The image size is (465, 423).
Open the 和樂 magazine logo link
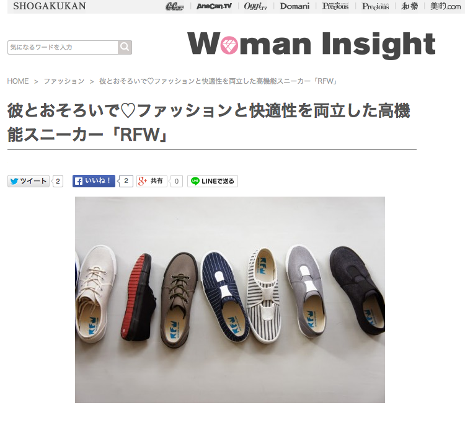410,6
